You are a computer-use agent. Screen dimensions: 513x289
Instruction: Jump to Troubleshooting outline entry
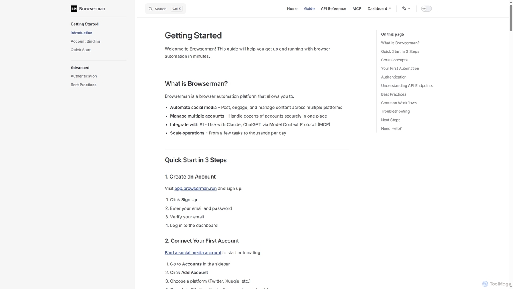(x=395, y=111)
